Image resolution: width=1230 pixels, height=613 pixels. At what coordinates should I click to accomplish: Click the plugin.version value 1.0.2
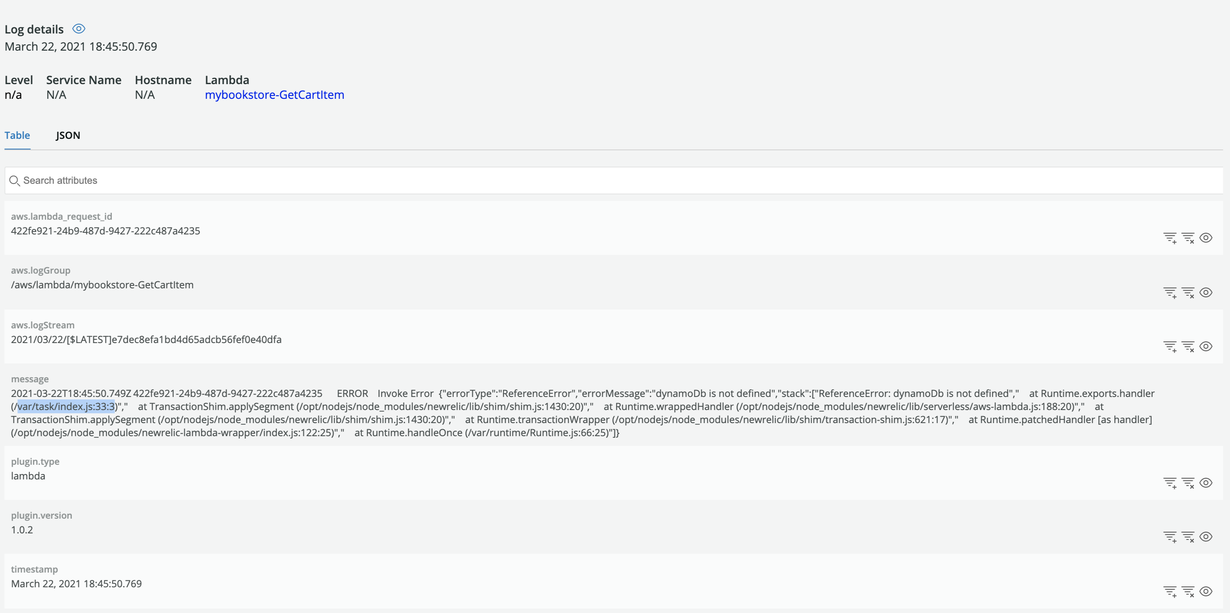tap(22, 530)
